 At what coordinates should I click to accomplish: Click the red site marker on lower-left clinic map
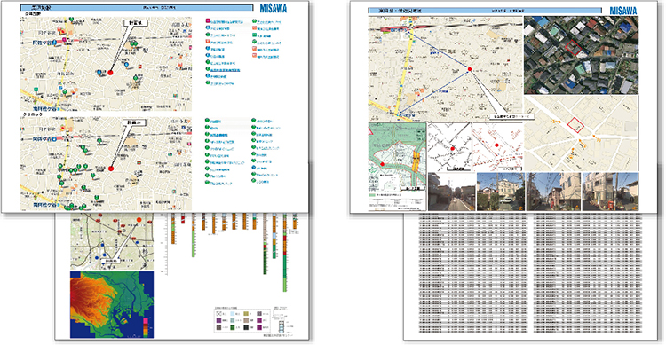coord(111,169)
